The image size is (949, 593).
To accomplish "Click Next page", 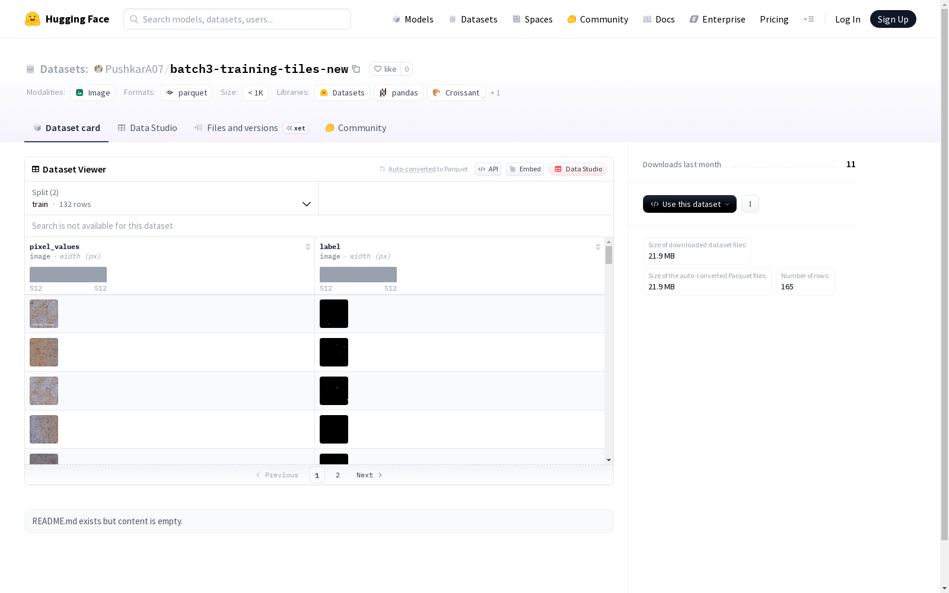I will point(369,475).
